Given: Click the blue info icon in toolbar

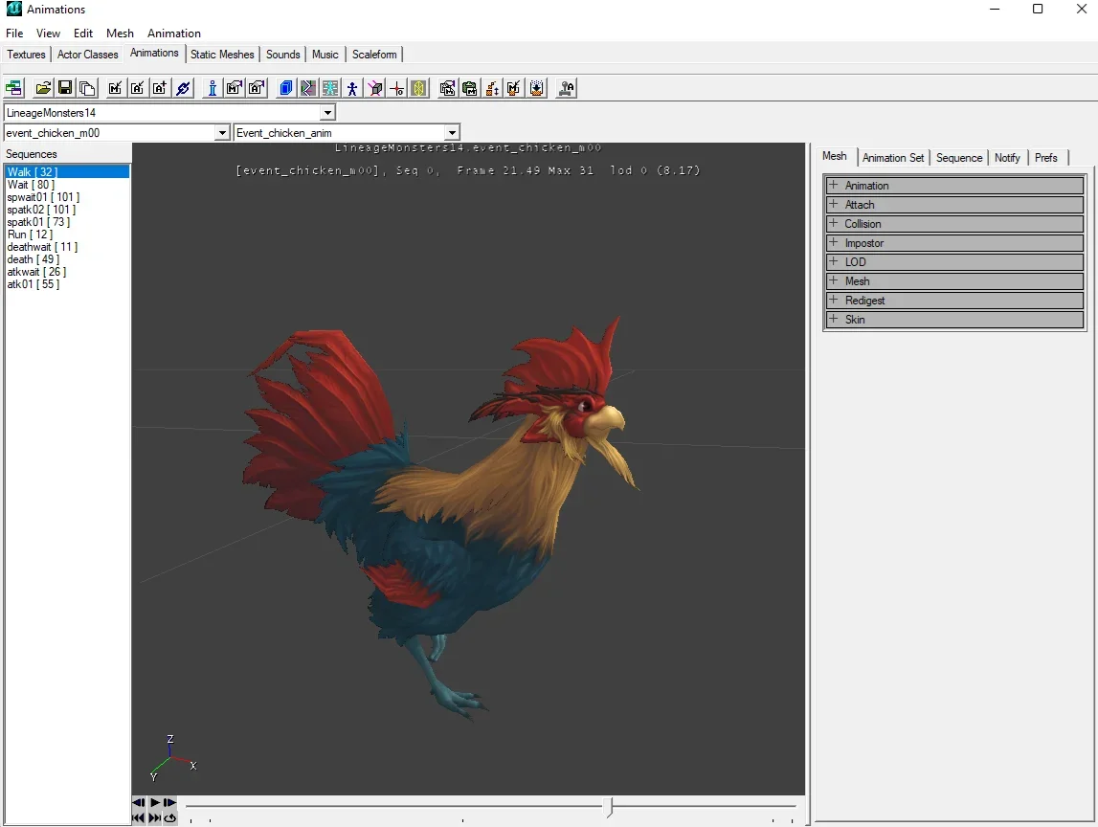Looking at the screenshot, I should (212, 89).
